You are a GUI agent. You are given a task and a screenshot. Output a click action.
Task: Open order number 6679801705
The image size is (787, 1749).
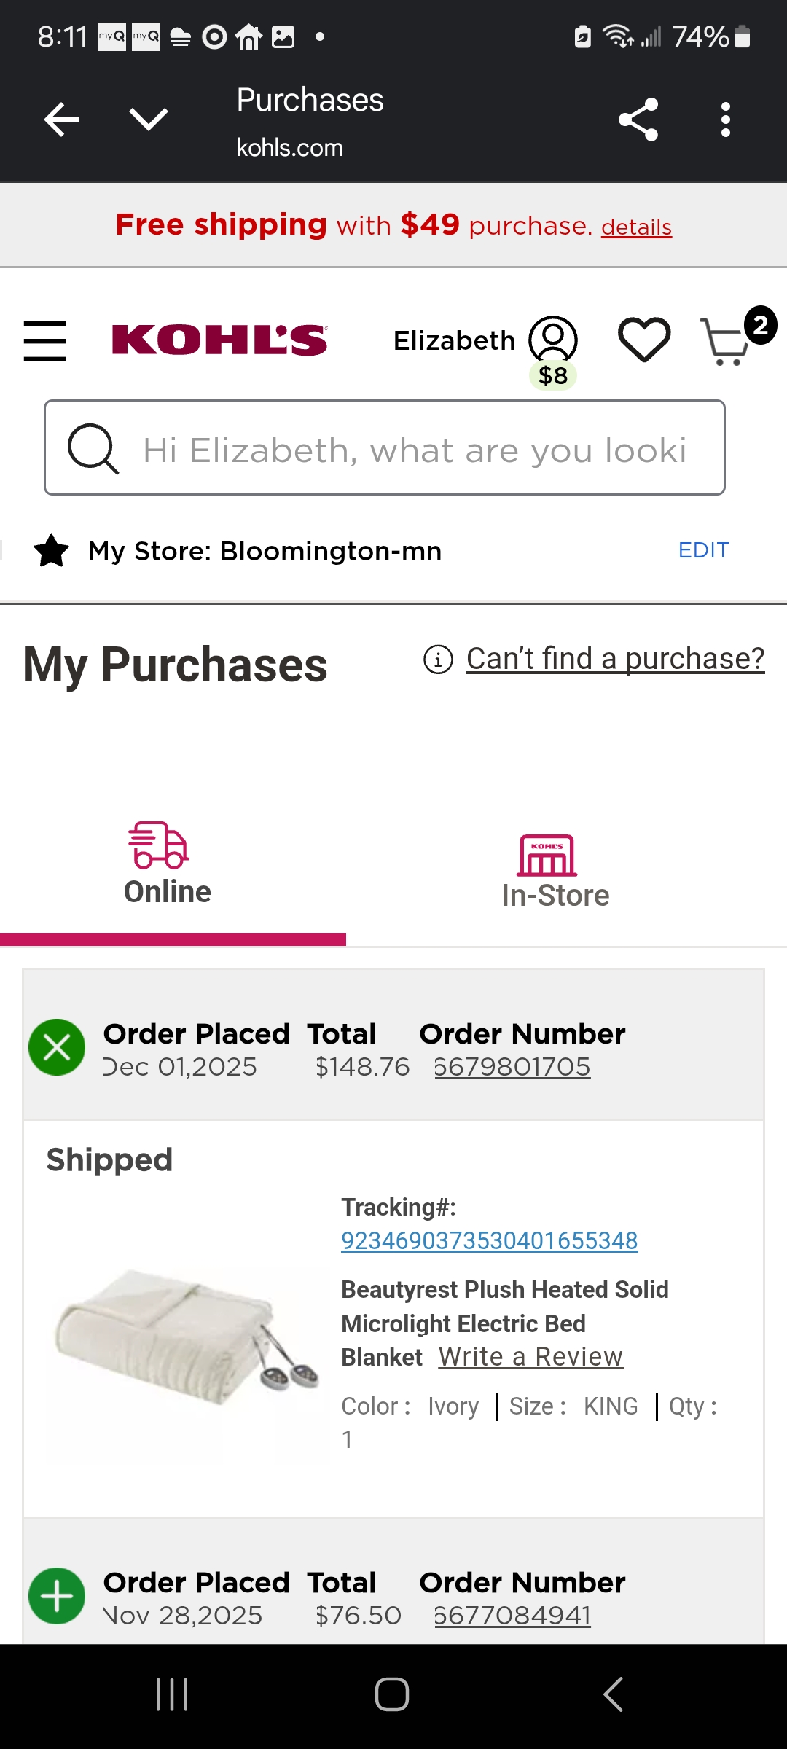(512, 1067)
